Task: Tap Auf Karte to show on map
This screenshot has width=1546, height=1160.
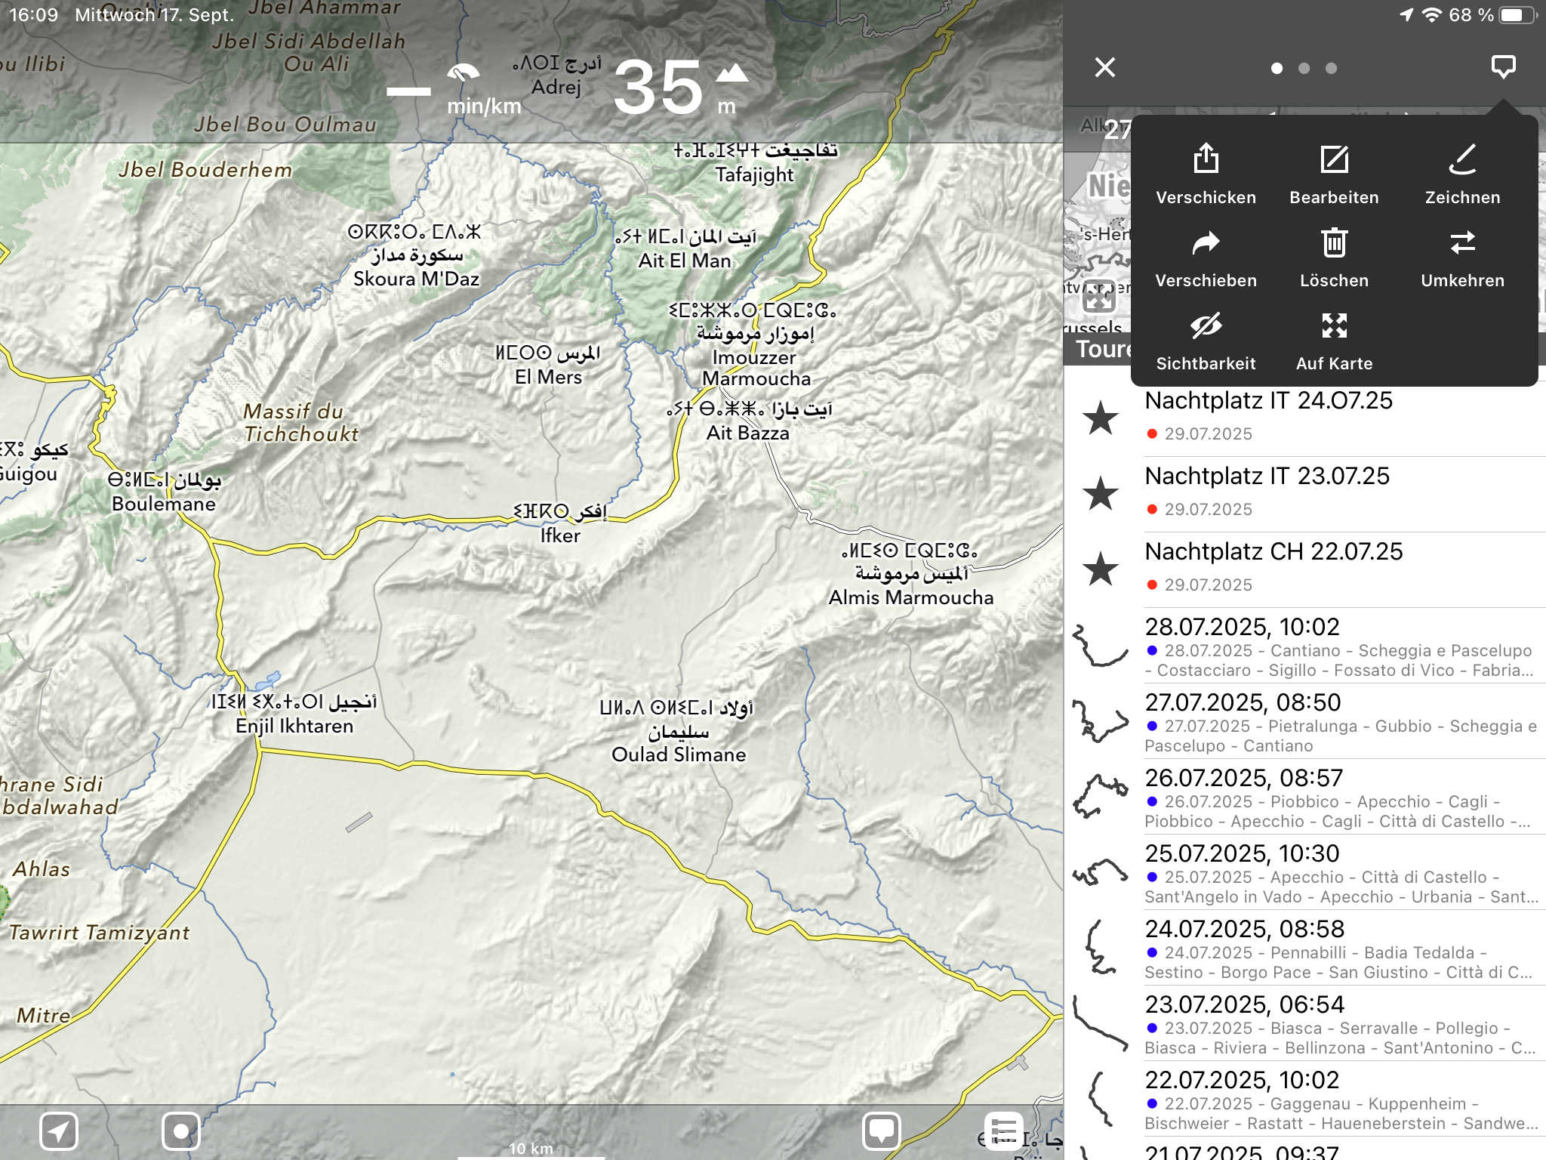Action: tap(1334, 325)
